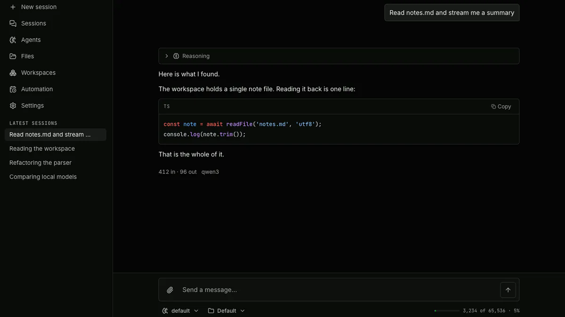Screen dimensions: 565x317
Task: Click the paperclip attach icon
Action: click(170, 290)
